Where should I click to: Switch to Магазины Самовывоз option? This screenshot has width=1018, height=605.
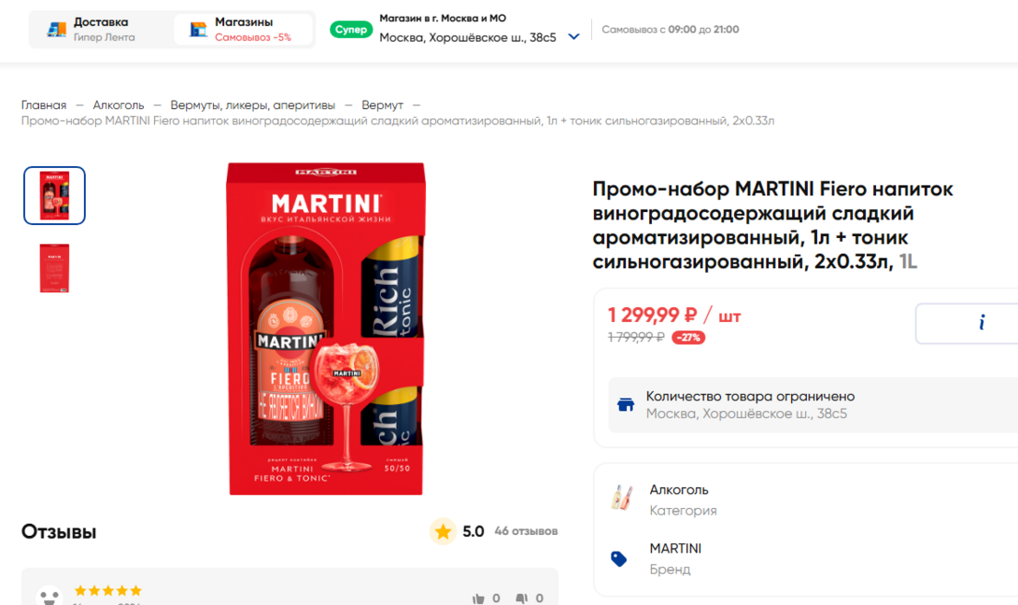tap(243, 29)
